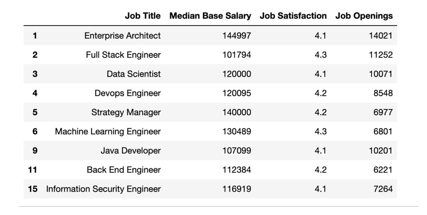Click the Machine Learning Engineer cell
This screenshot has height=215, width=427.
(108, 131)
